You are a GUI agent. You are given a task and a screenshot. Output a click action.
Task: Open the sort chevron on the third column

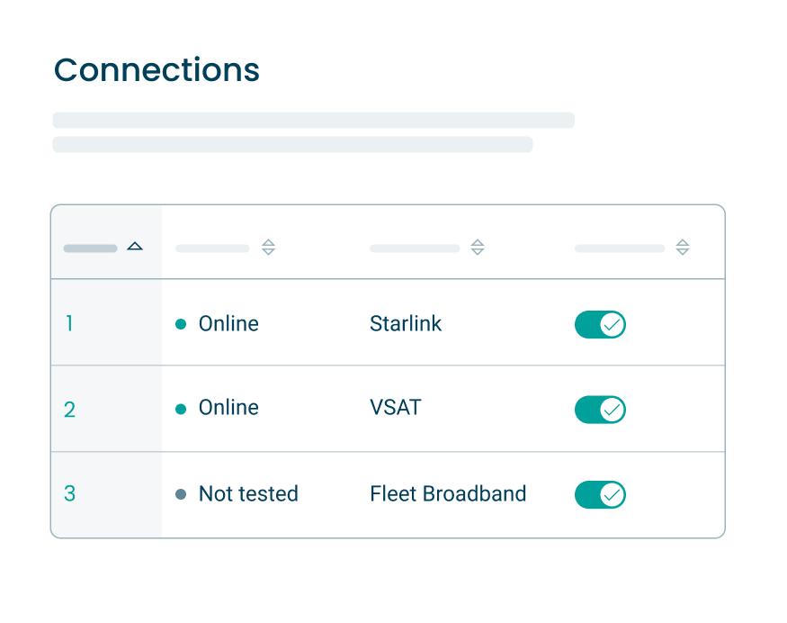tap(478, 247)
